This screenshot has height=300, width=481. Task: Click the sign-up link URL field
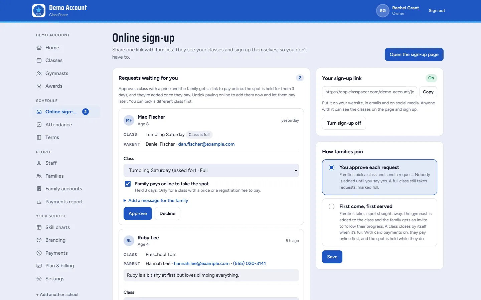369,92
